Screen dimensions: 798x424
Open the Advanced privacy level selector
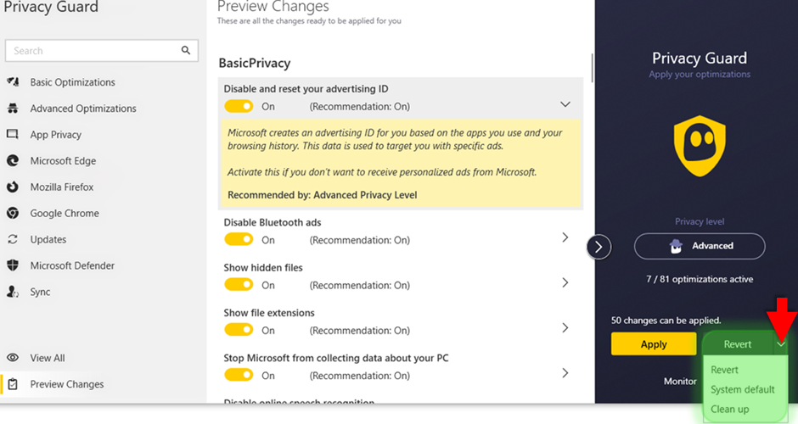click(x=700, y=246)
